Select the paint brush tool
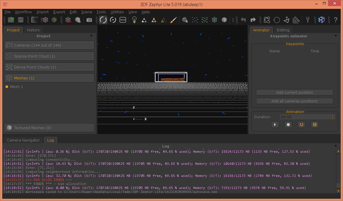Viewport: 343px width, 201px height. [x=173, y=20]
